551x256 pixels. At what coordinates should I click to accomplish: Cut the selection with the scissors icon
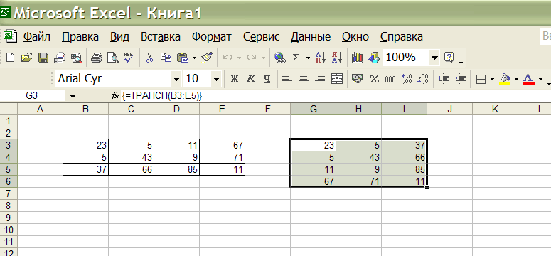point(150,58)
